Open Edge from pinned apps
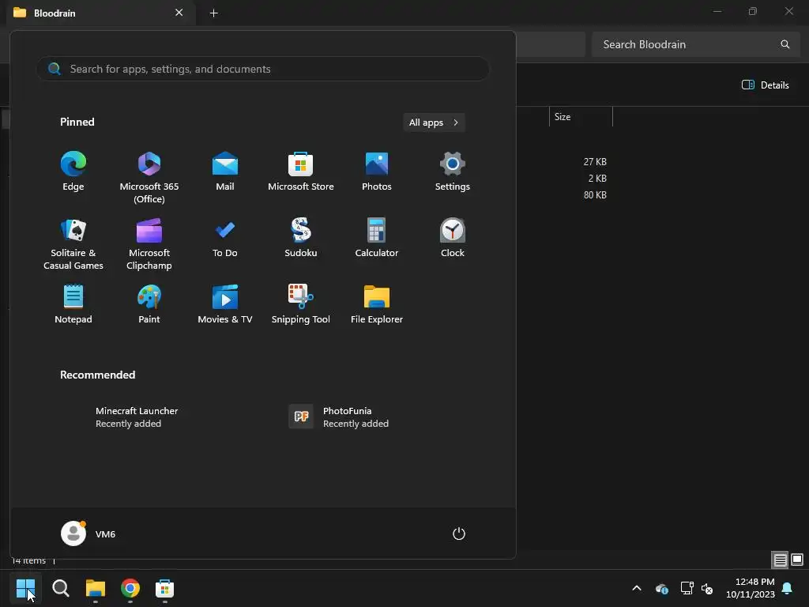Screen dimensions: 809x607 [73, 172]
